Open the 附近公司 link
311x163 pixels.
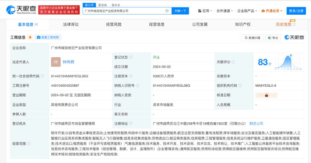256,123
